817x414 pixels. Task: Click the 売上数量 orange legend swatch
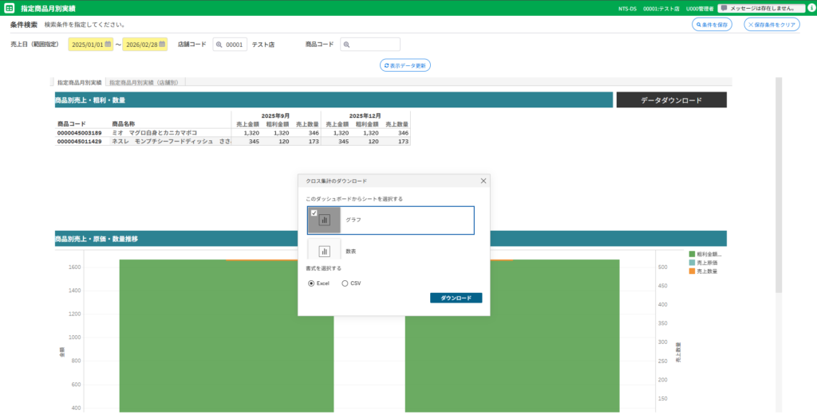692,271
